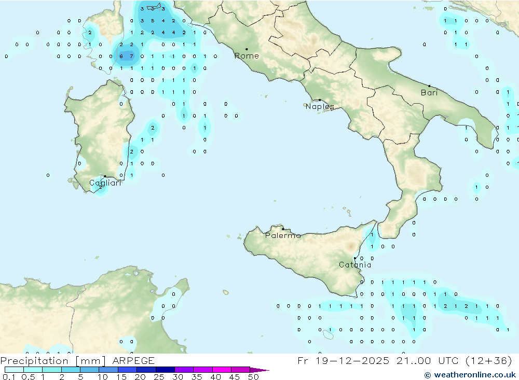Viewport: 519px width, 380px height.
Task: Click the '35' legend scale label
Action: coord(197,377)
